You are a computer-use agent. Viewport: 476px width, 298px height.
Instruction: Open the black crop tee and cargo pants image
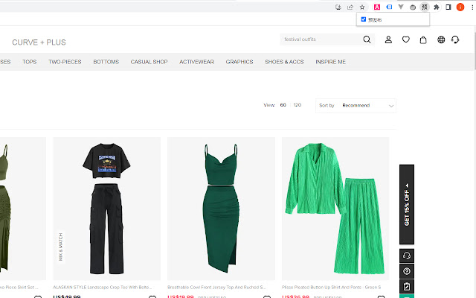pos(107,209)
